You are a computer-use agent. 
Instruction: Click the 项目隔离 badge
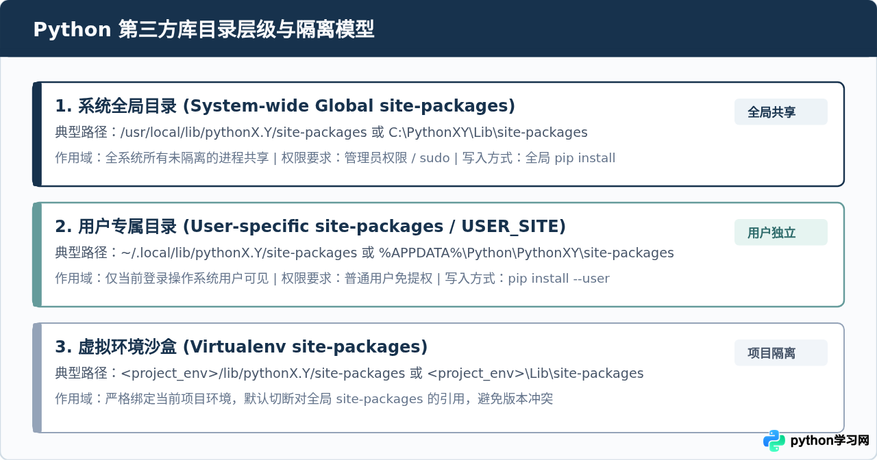[x=781, y=353]
